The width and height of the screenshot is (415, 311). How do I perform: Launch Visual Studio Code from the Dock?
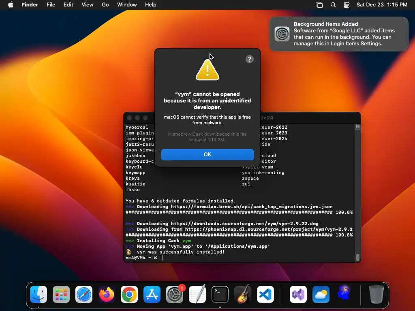point(265,294)
